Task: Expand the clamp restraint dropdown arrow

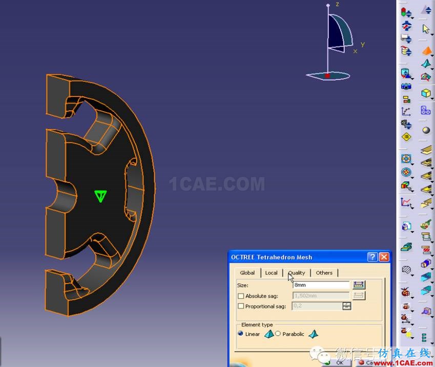Action: pyautogui.click(x=412, y=165)
